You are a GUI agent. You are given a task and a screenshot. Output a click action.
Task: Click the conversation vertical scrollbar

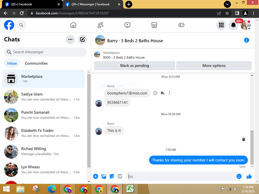pos(252,147)
